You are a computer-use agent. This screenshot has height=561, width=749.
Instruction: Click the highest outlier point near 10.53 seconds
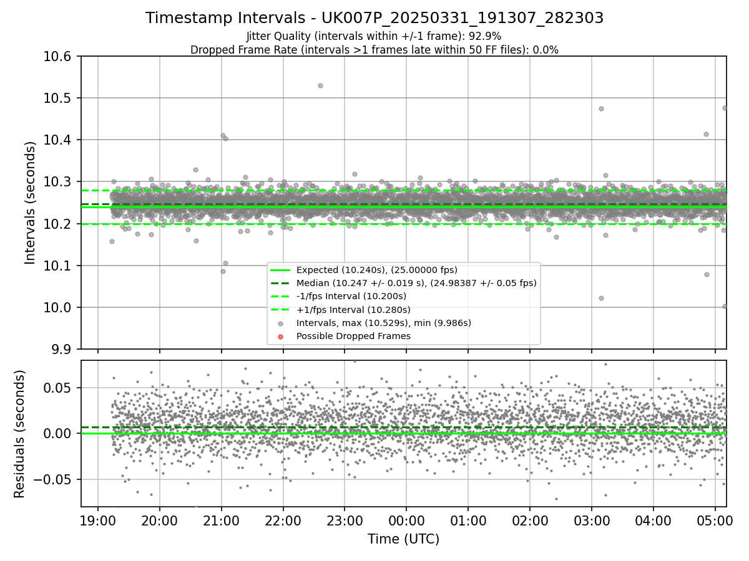coord(320,85)
